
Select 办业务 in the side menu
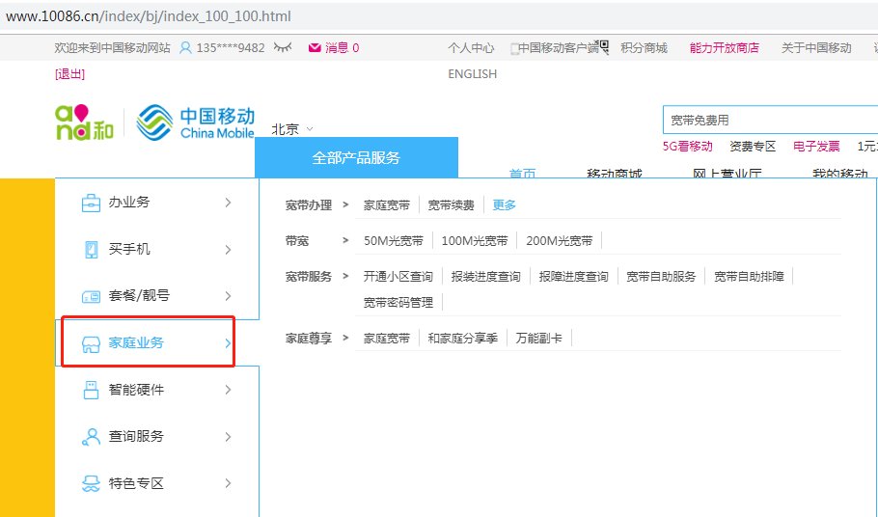129,202
